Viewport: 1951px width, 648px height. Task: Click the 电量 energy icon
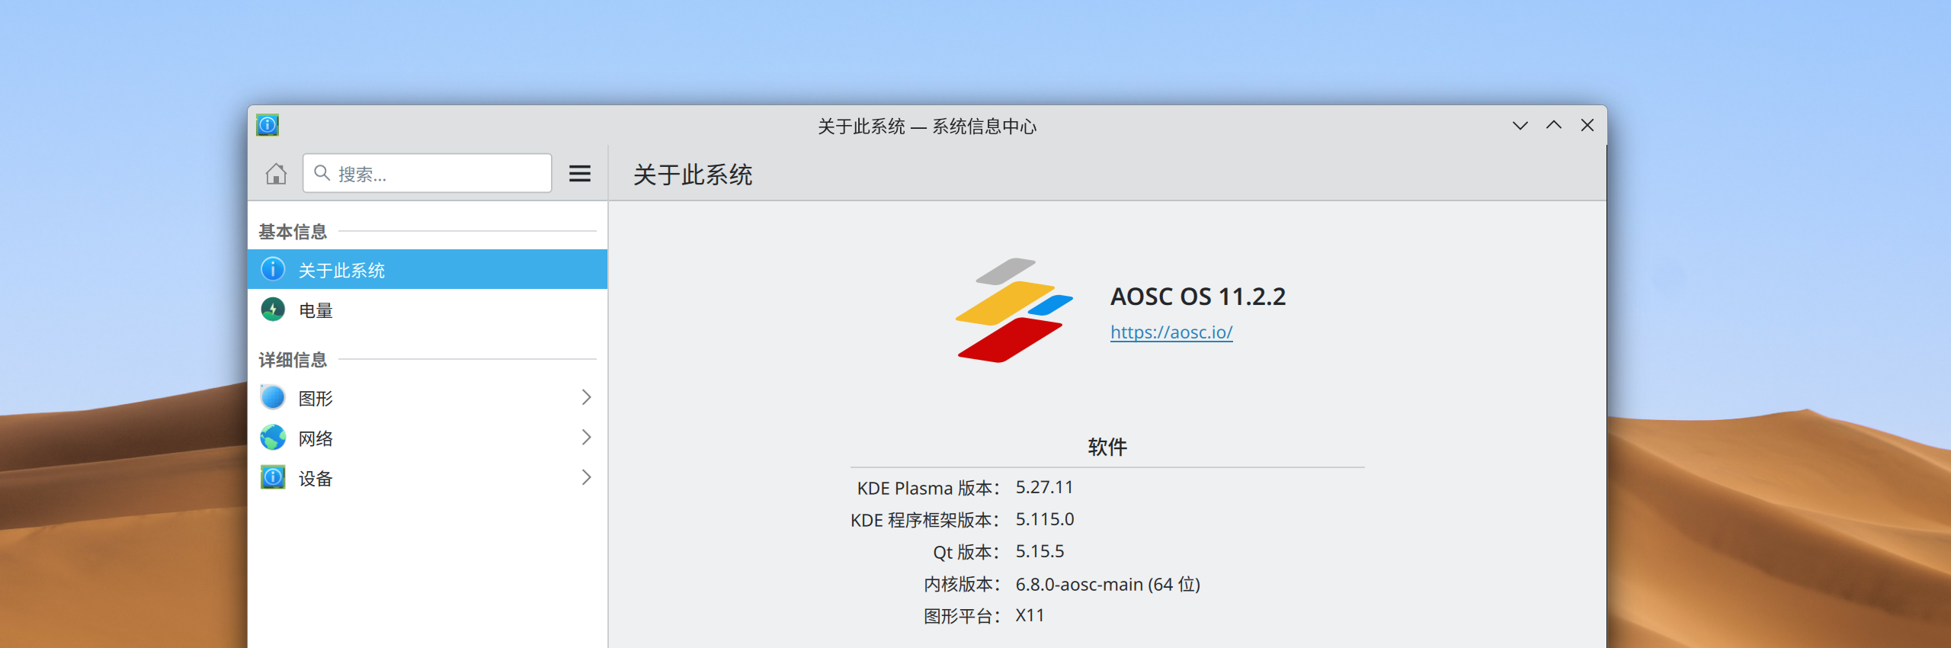click(x=273, y=310)
